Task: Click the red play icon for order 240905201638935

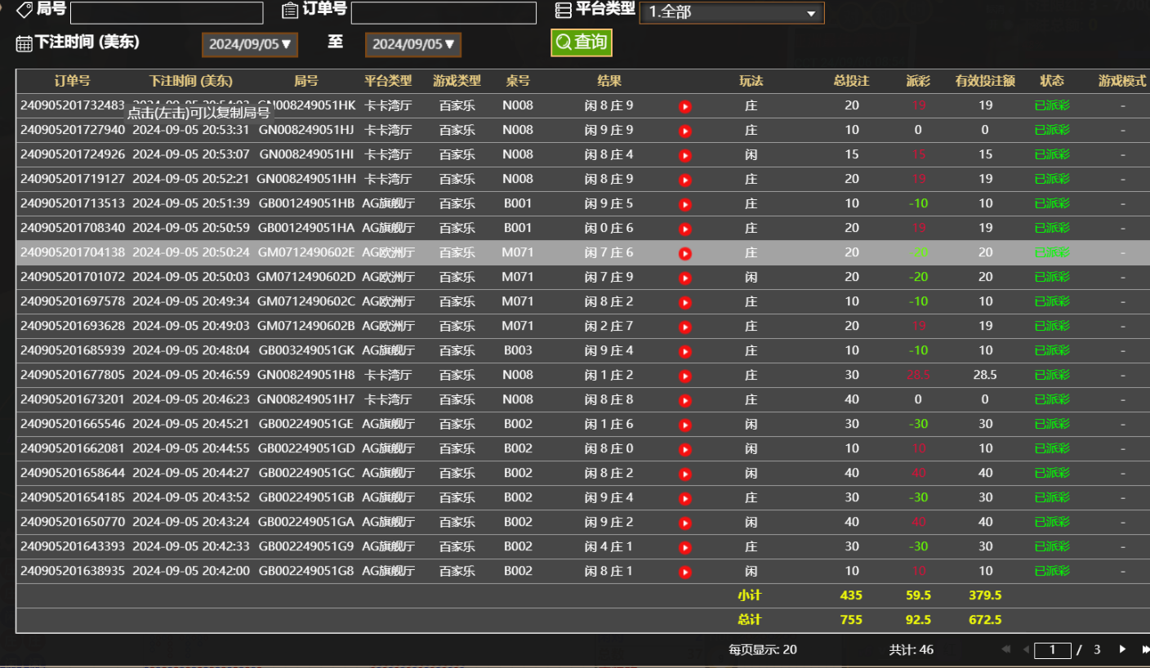Action: click(685, 572)
